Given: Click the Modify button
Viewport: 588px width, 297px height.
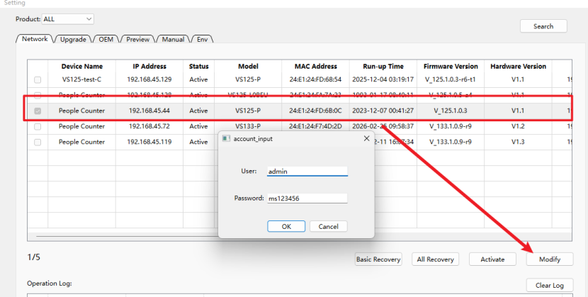Looking at the screenshot, I should [x=550, y=259].
